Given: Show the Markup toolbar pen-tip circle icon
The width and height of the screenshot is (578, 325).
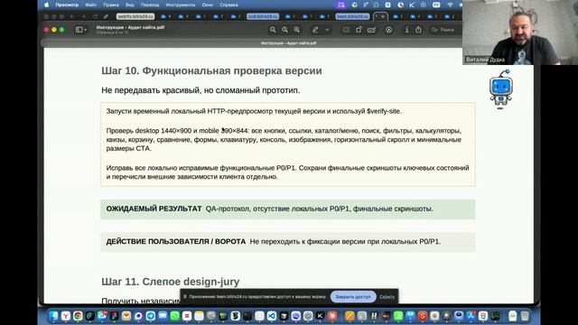Looking at the screenshot, I should click(389, 30).
